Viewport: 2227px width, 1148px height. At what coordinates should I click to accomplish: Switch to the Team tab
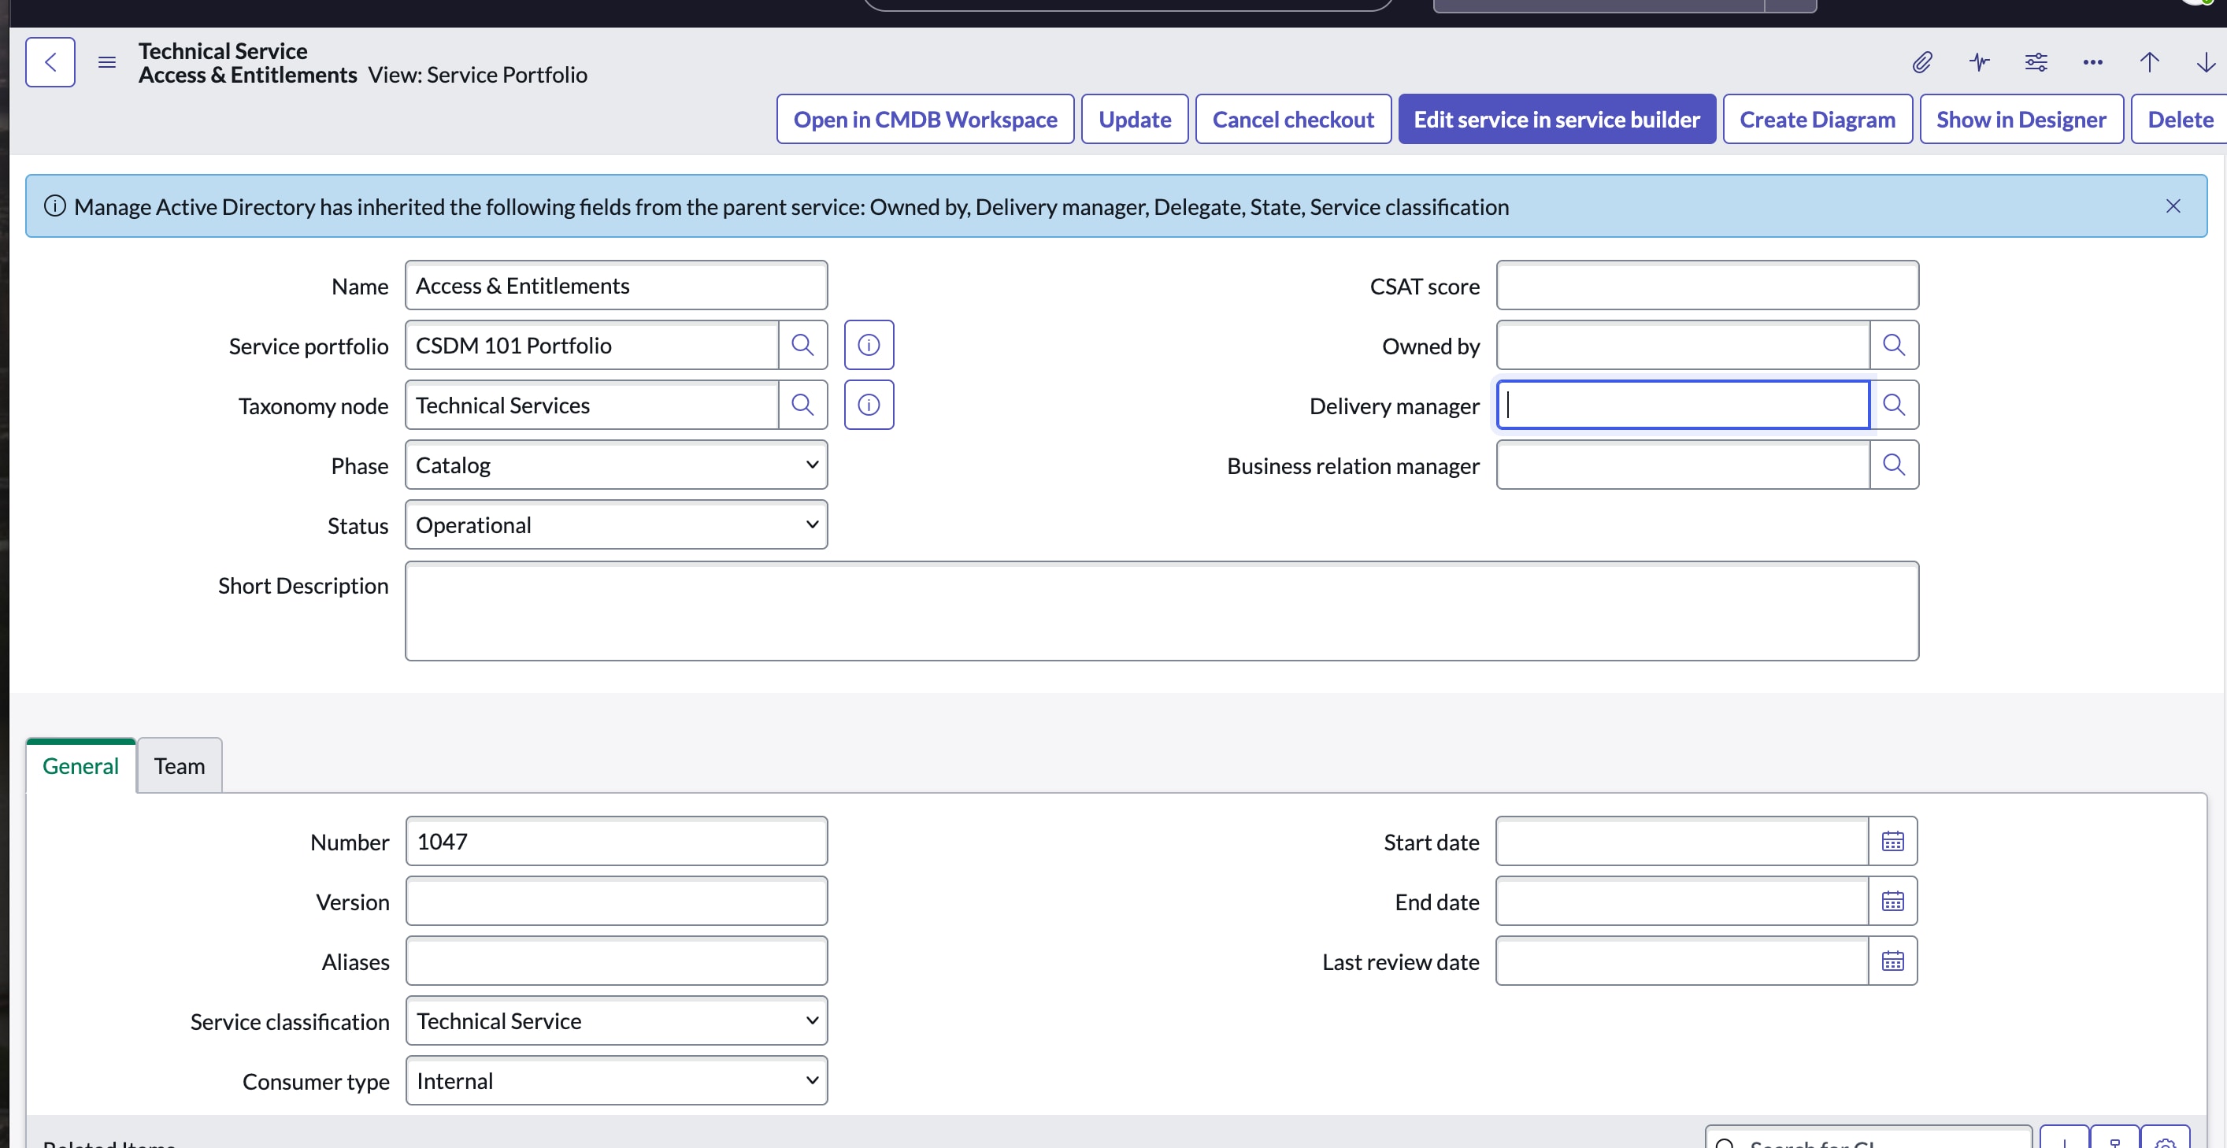179,766
